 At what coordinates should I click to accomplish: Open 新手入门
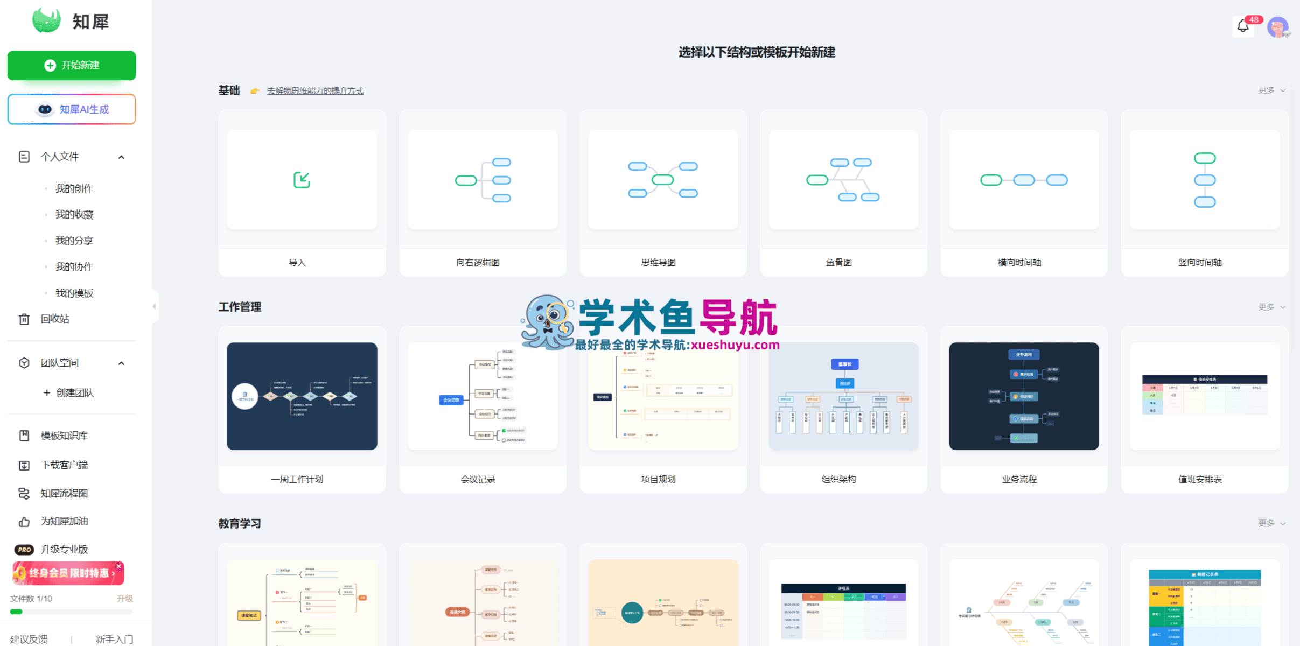coord(114,639)
